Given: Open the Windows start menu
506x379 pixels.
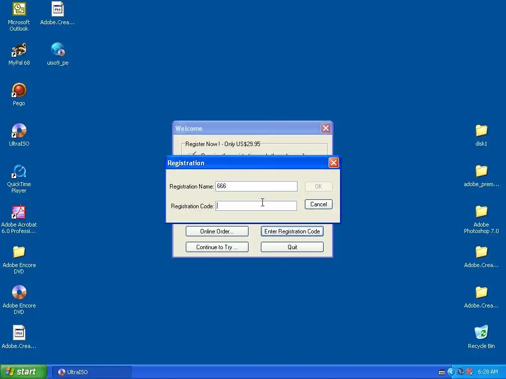Looking at the screenshot, I should tap(23, 372).
